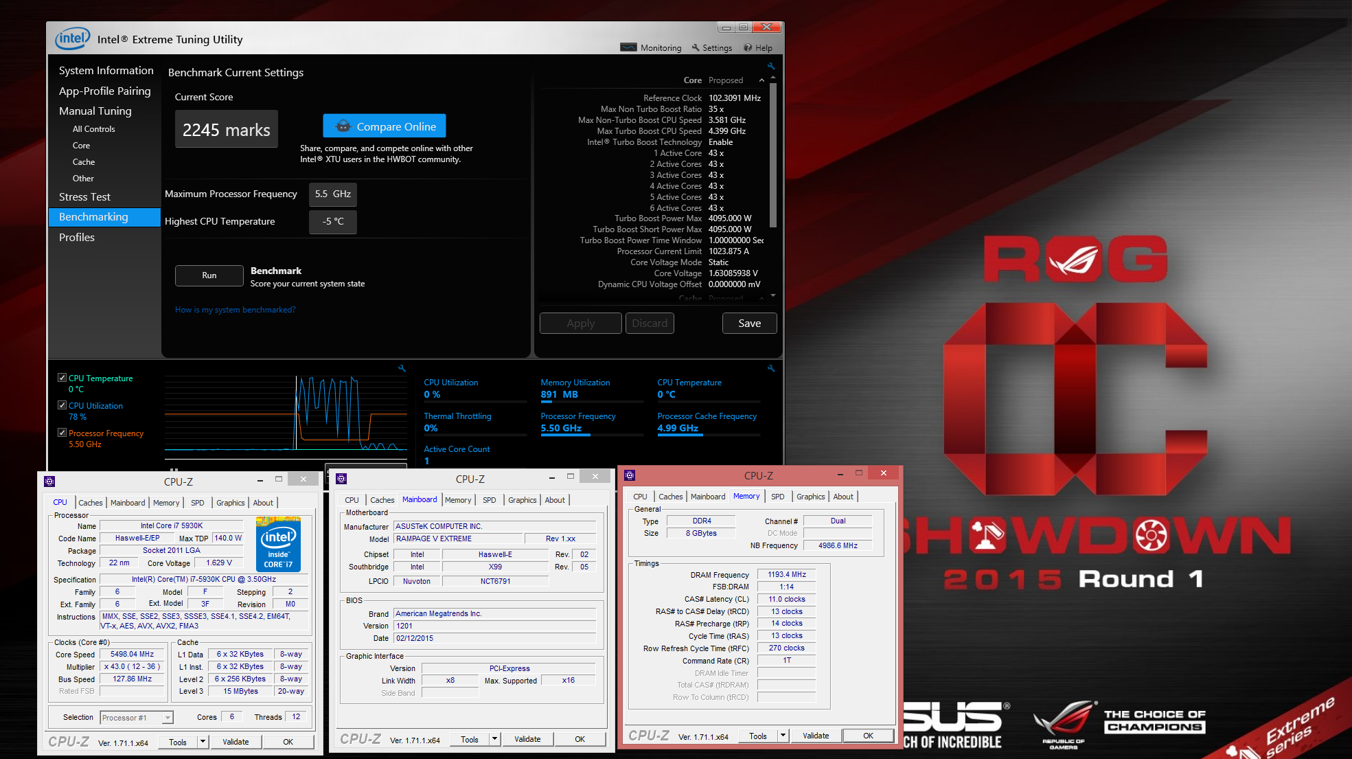Open Tools dropdown arrow in Memory window

click(783, 735)
